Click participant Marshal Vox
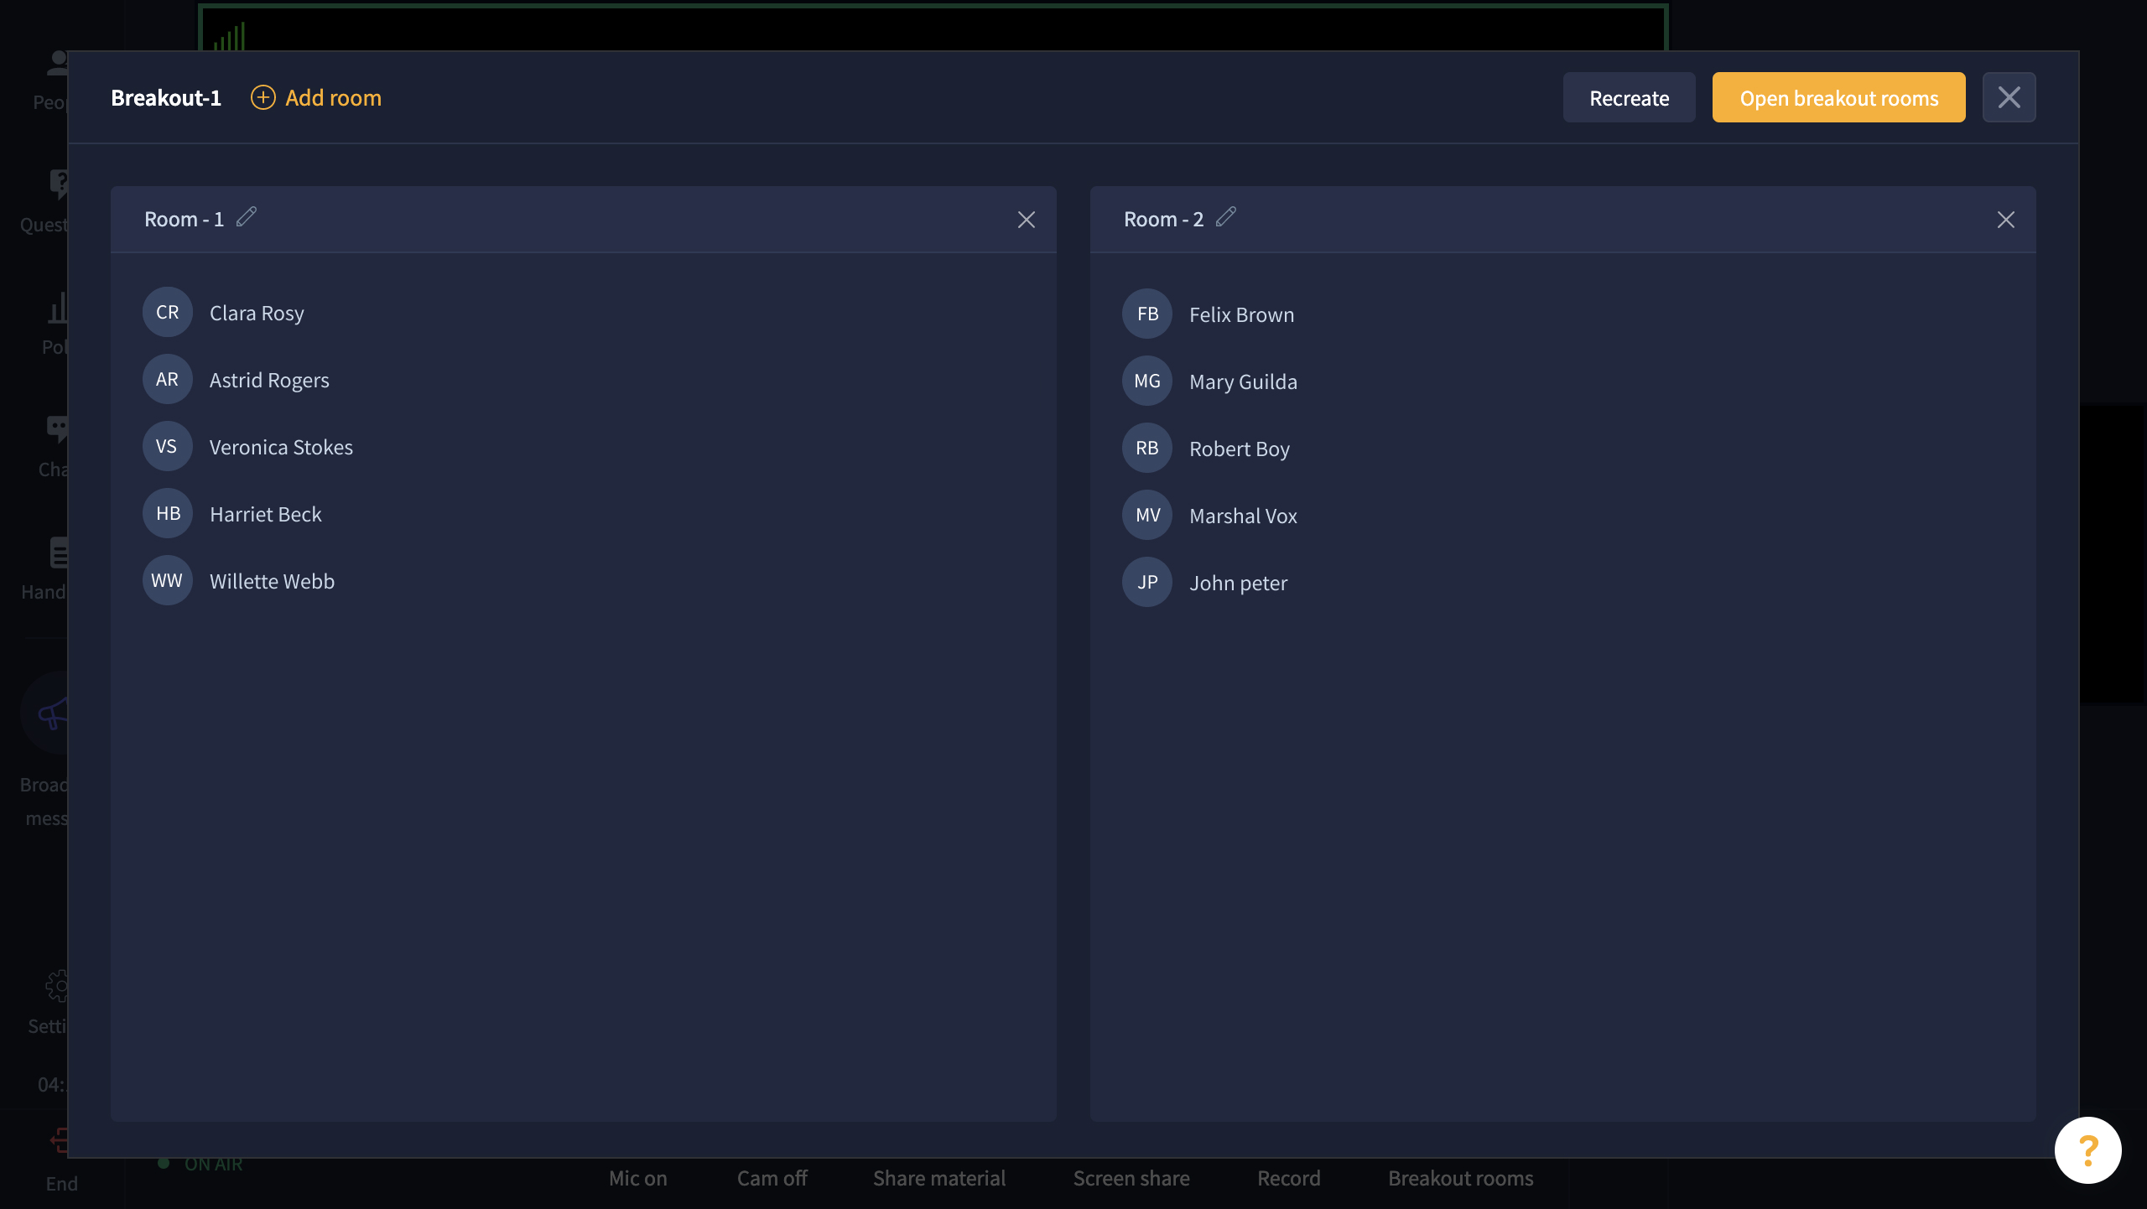This screenshot has width=2147, height=1209. pyautogui.click(x=1242, y=516)
